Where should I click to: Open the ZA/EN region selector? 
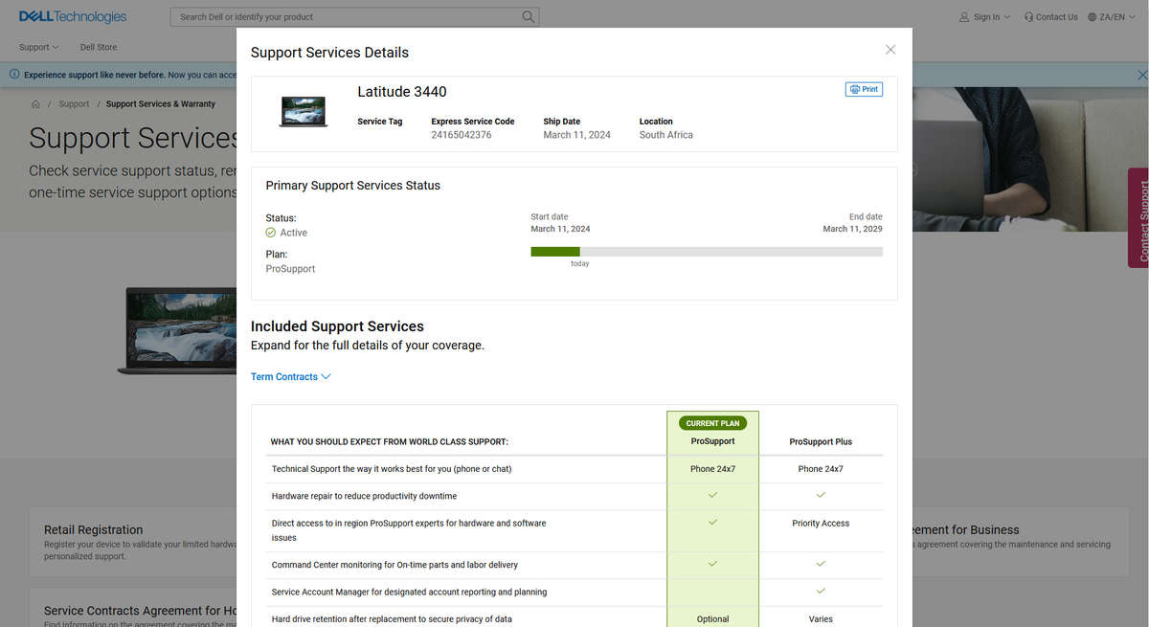point(1112,17)
